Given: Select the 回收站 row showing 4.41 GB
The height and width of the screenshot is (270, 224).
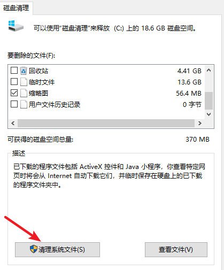Looking at the screenshot, I should click(x=106, y=71).
